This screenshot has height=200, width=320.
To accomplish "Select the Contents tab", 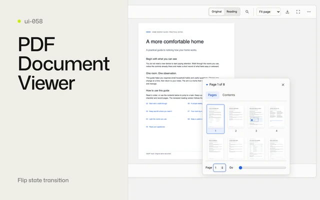I will point(228,95).
